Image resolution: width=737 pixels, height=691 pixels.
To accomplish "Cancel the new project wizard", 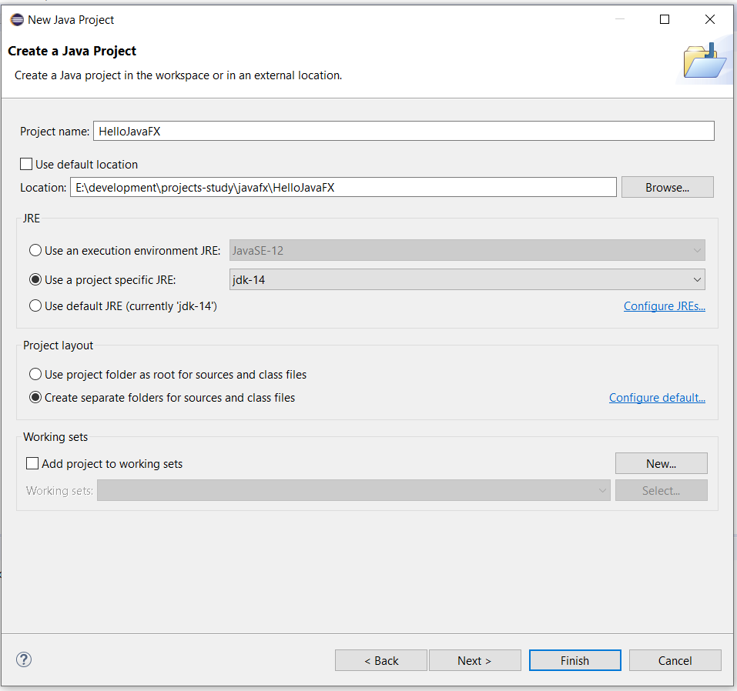I will 675,660.
